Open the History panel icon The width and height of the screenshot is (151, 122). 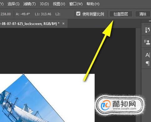(147, 30)
